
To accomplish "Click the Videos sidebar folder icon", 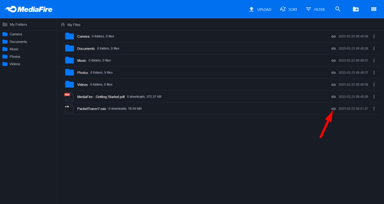I will [x=5, y=64].
